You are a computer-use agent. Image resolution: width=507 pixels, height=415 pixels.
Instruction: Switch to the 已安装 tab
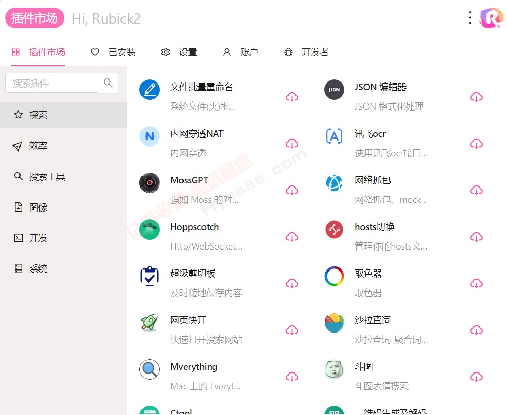click(x=113, y=52)
